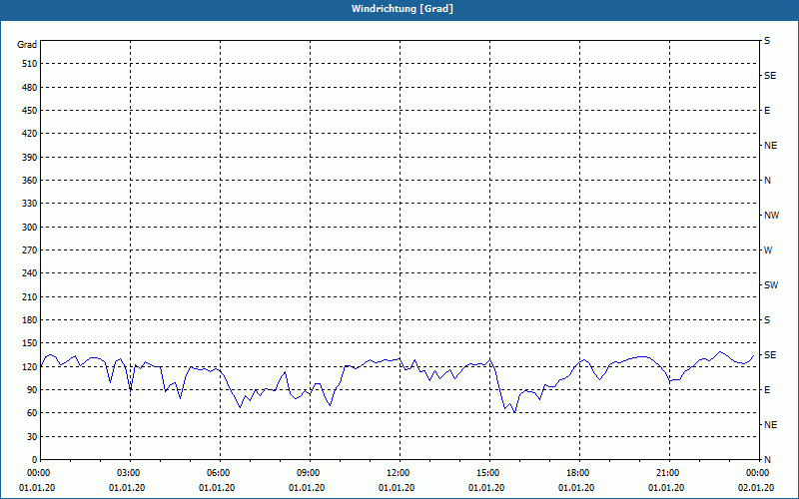Select the 60 y-axis value
Screen dimensions: 799x499
[x=32, y=413]
